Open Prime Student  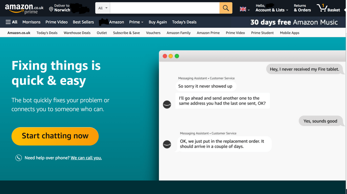click(x=262, y=33)
